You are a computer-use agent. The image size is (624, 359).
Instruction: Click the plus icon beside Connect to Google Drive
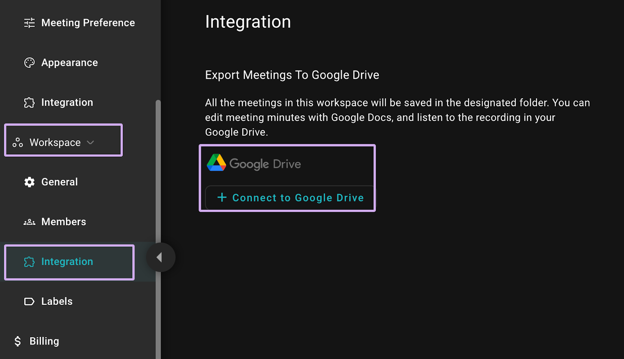[x=222, y=198]
